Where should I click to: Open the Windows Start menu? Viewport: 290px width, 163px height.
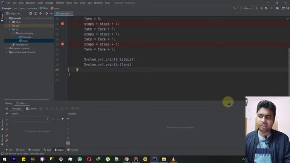[5, 159]
